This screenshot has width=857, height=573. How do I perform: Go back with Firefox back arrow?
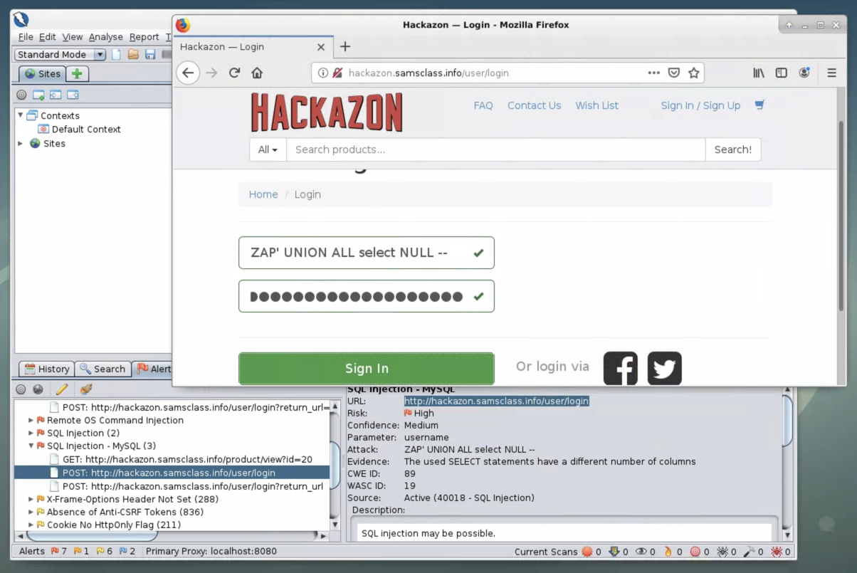(188, 73)
